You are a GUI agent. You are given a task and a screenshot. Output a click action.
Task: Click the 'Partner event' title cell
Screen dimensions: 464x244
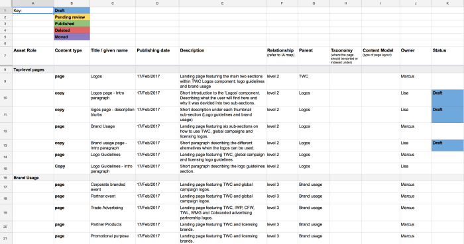113,198
